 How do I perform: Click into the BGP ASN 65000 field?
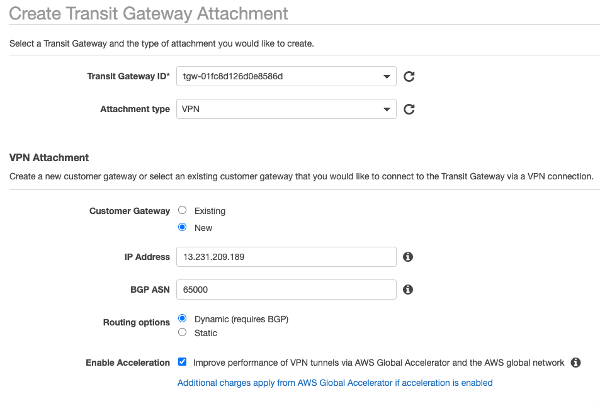click(286, 290)
